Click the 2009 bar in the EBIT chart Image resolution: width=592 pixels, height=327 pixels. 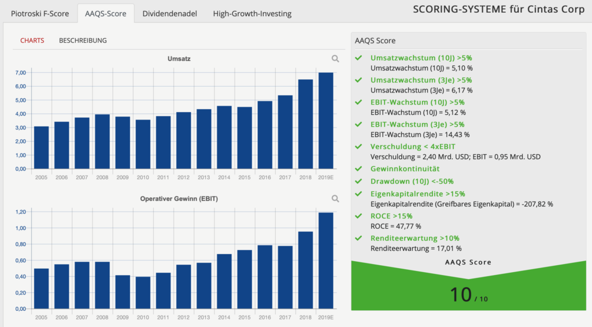123,292
